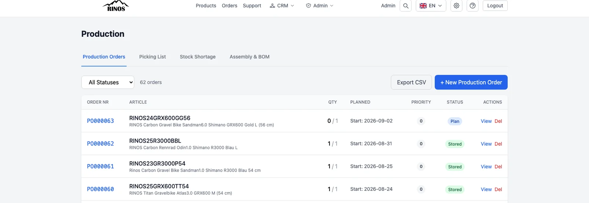589x203 pixels.
Task: Go to the Support menu
Action: pyautogui.click(x=252, y=6)
